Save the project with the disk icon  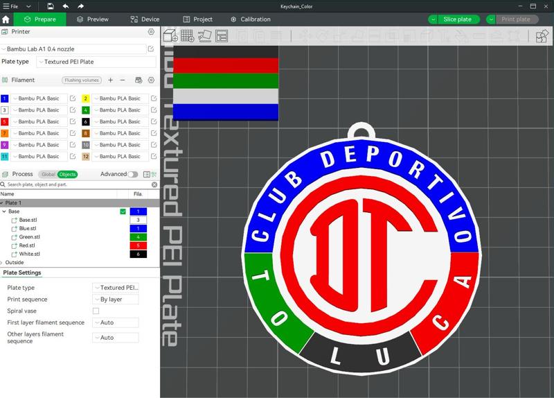point(51,6)
